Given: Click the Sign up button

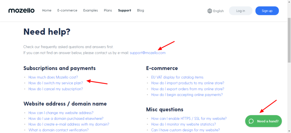Looking at the screenshot, I should click(267, 11).
